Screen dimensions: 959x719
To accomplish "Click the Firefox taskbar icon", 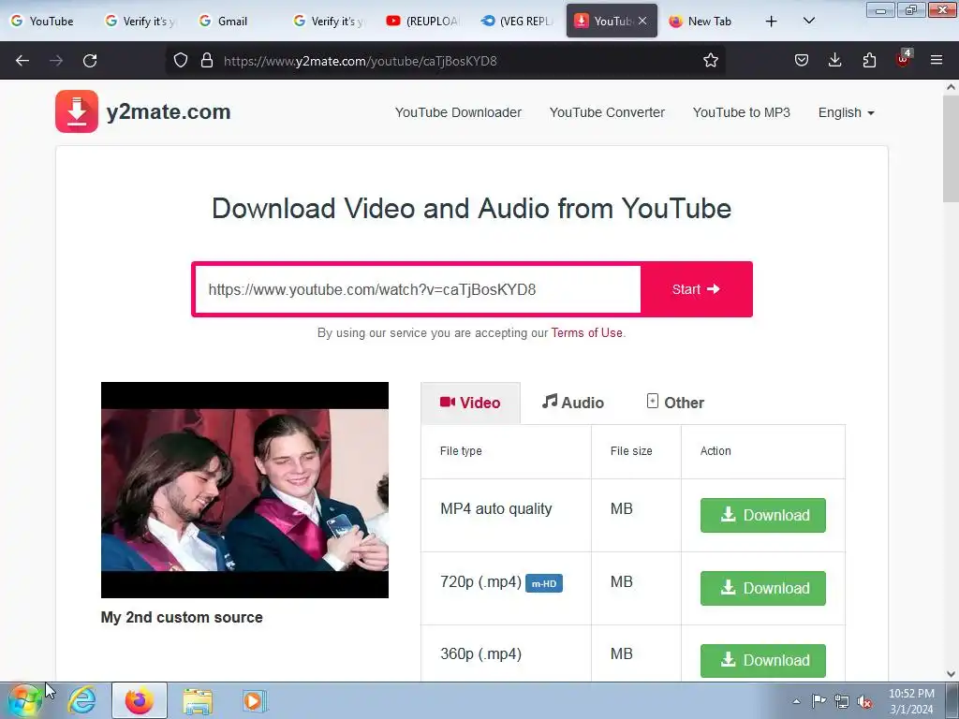I will (x=139, y=700).
